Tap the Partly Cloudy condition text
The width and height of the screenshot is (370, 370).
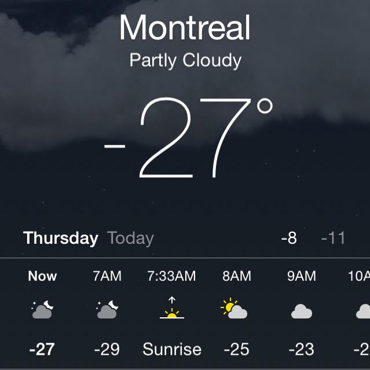coord(185,61)
